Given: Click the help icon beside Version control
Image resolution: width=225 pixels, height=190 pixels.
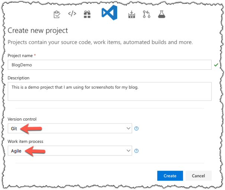Looking at the screenshot, I should click(136, 129).
